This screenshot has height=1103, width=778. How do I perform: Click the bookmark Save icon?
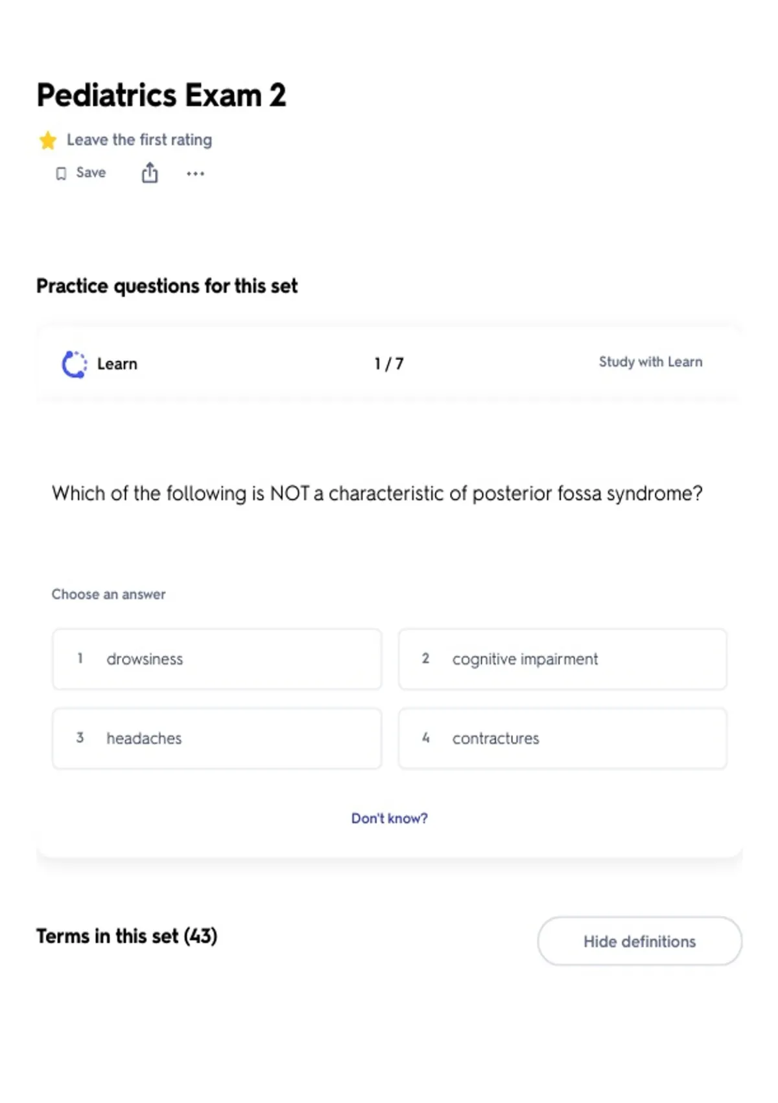point(61,173)
